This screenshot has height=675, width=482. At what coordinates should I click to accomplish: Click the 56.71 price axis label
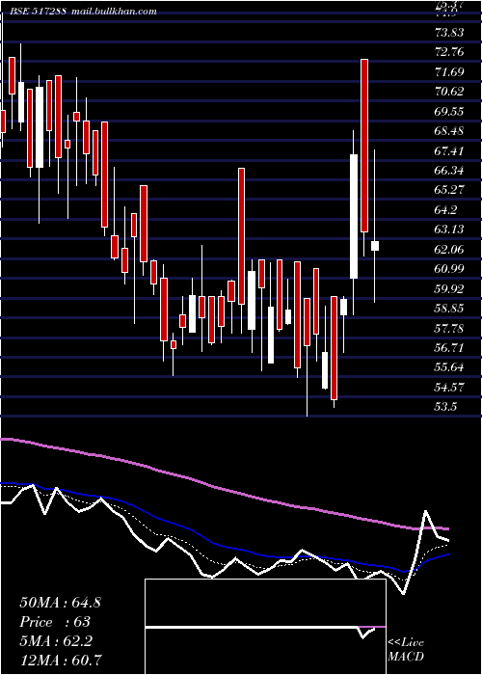[x=449, y=348]
